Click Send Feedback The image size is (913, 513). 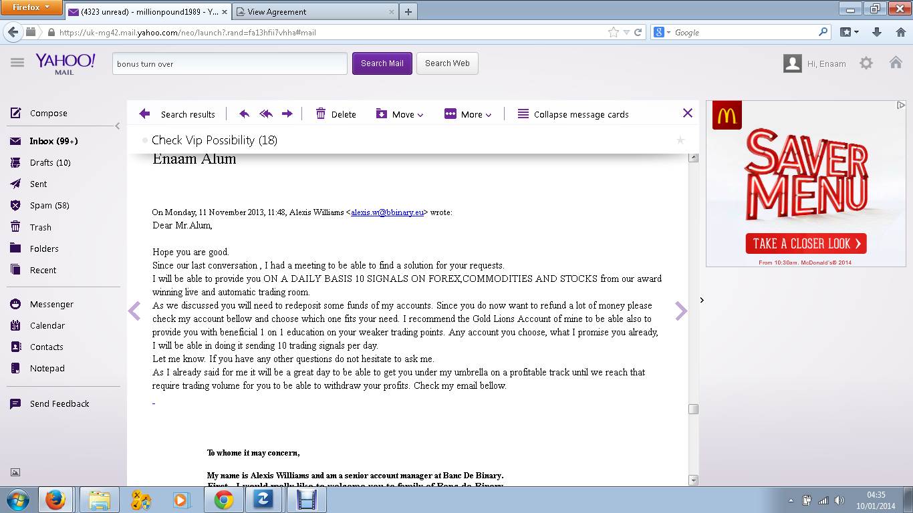point(49,403)
